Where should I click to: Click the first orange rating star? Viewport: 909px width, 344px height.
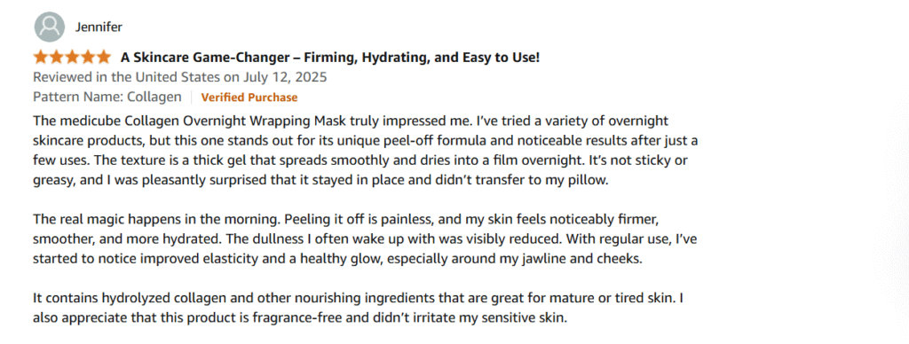coord(41,57)
